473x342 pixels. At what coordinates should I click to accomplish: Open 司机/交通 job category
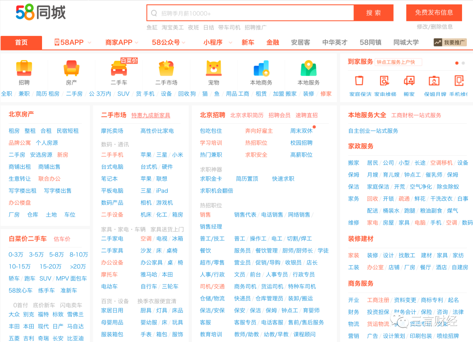(x=212, y=286)
